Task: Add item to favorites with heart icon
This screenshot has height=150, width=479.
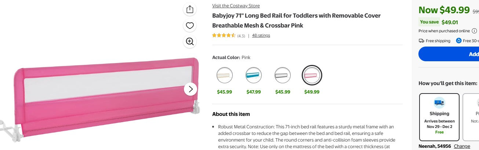Action: point(190,26)
